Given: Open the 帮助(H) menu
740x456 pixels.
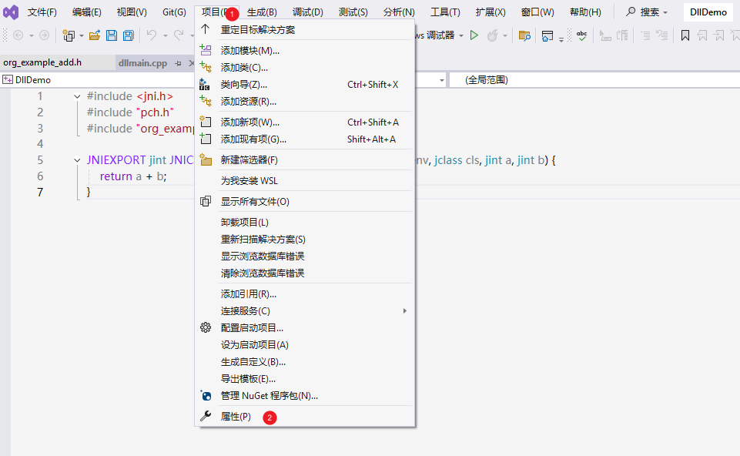Looking at the screenshot, I should click(x=585, y=12).
